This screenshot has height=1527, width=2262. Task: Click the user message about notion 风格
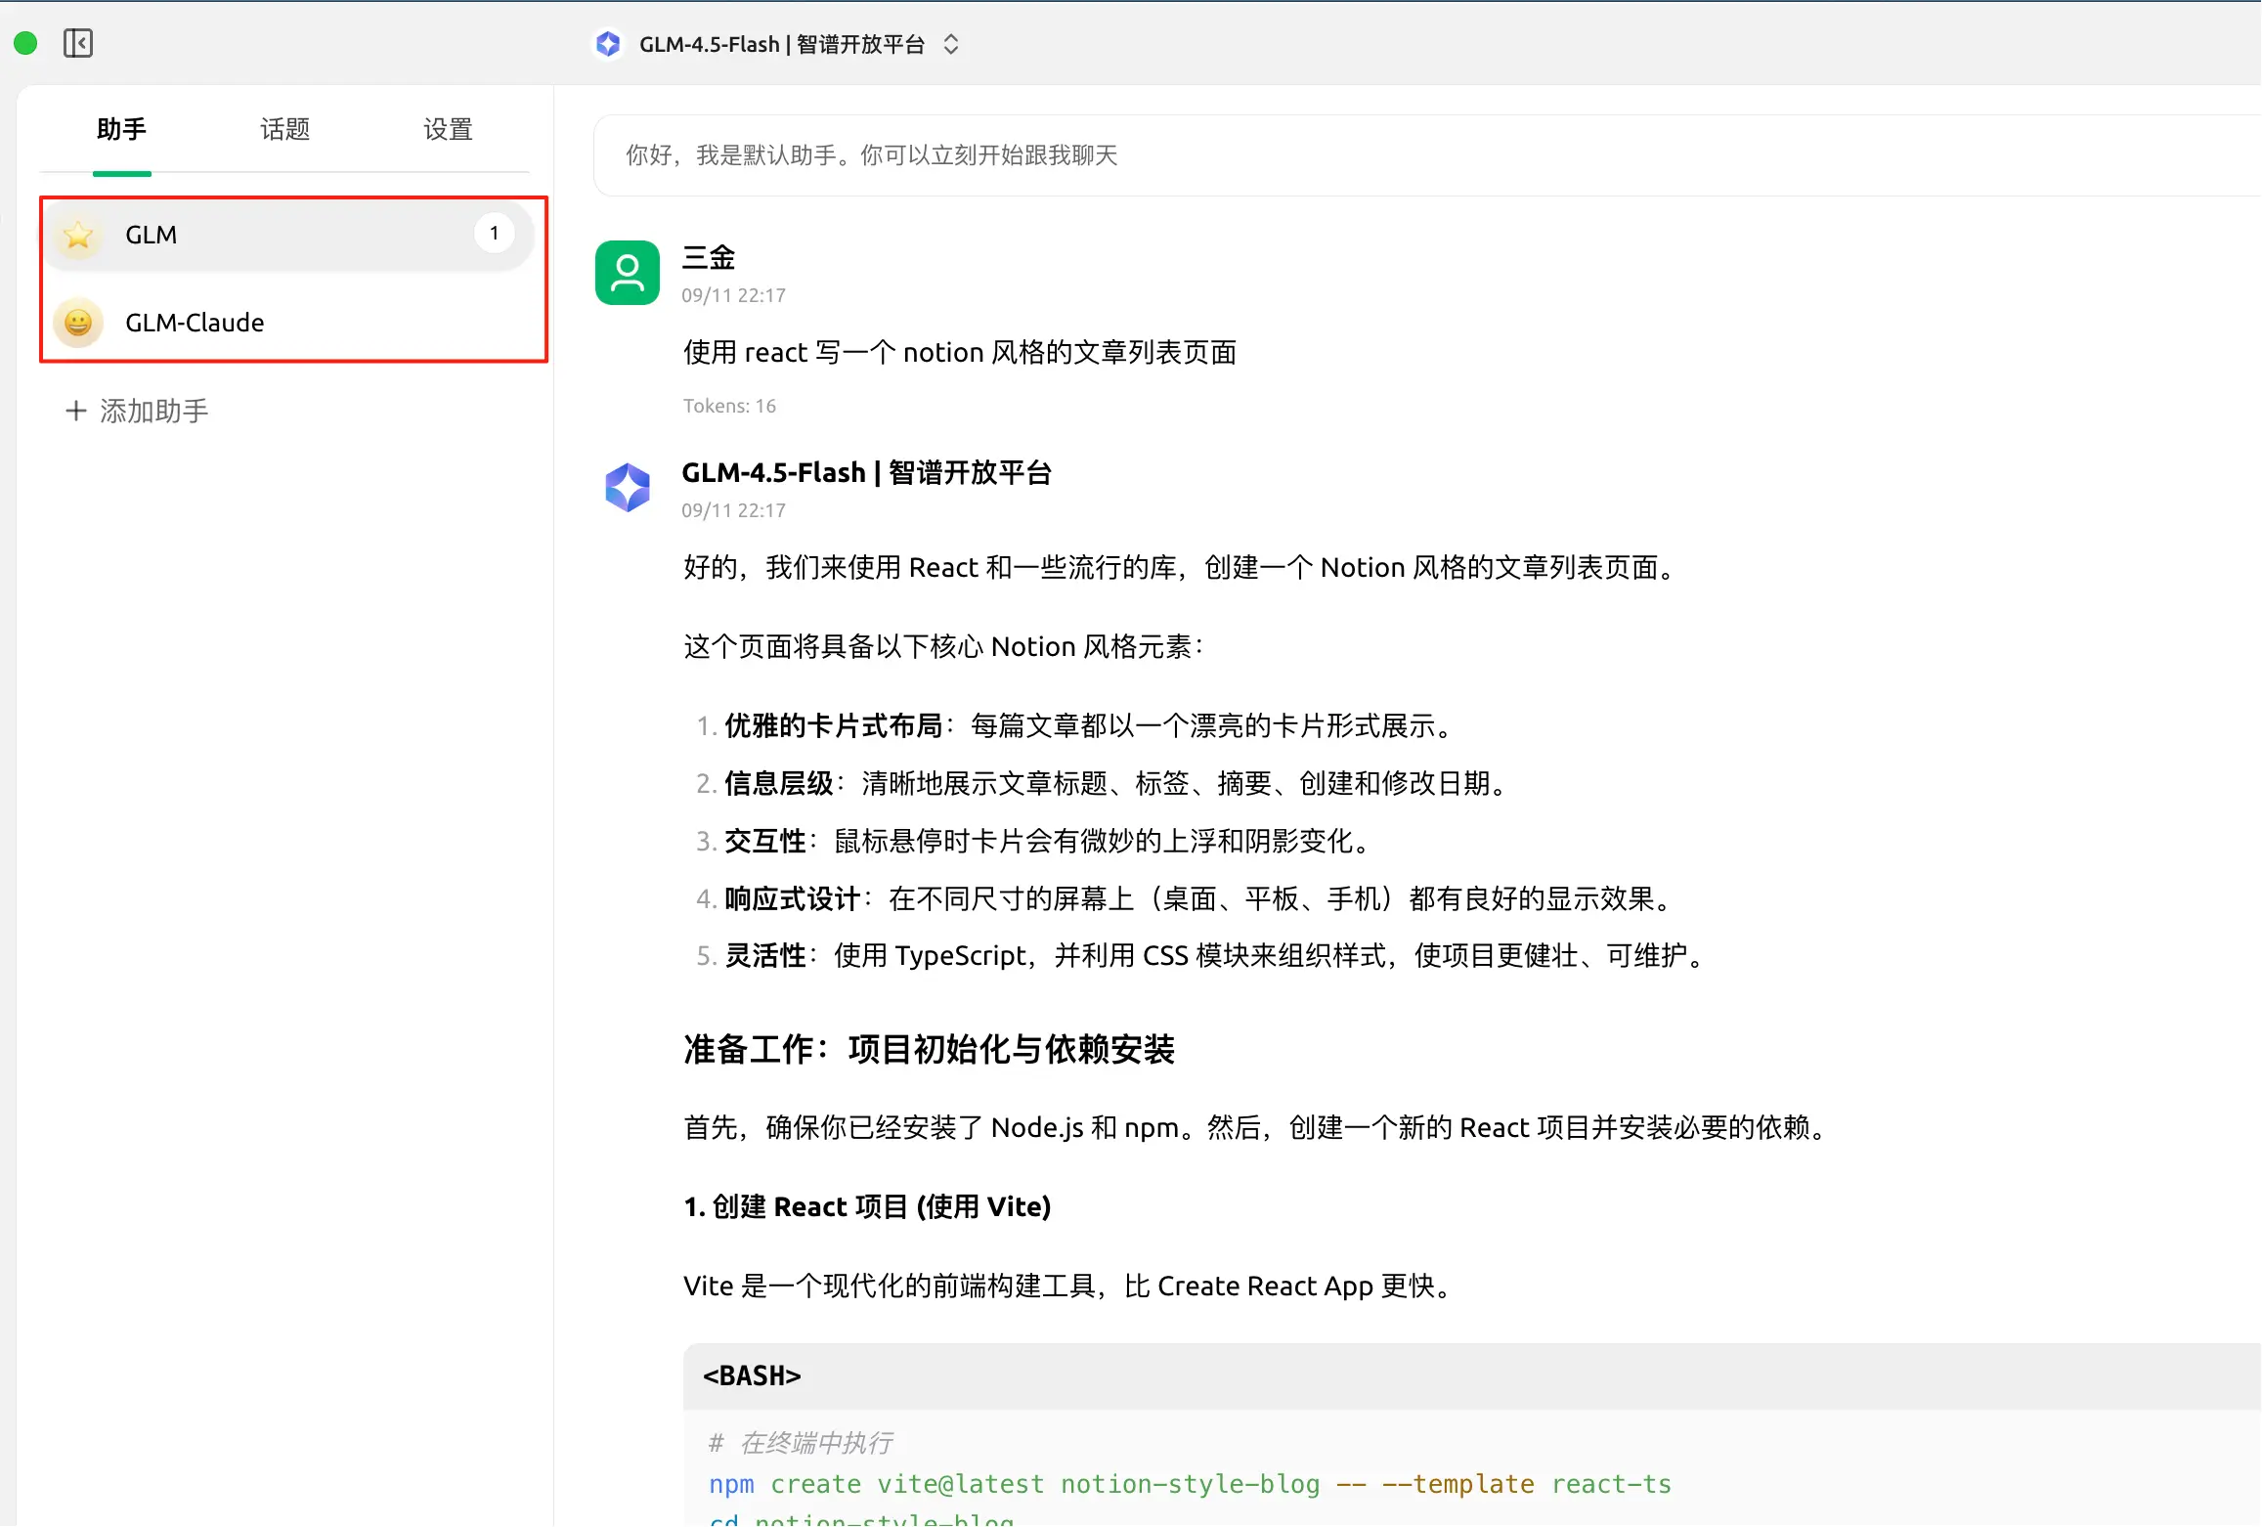[960, 352]
